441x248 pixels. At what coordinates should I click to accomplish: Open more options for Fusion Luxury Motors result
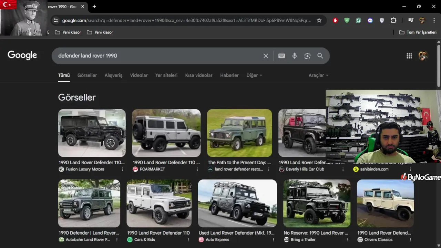click(122, 169)
